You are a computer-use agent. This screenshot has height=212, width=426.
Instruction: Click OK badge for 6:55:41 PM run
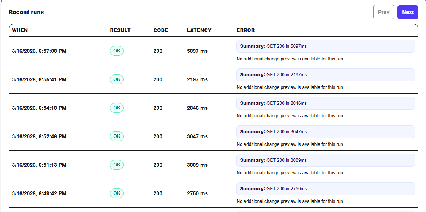point(117,79)
